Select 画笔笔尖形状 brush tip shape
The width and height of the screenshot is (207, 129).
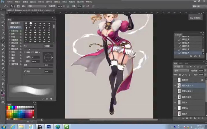(15, 27)
